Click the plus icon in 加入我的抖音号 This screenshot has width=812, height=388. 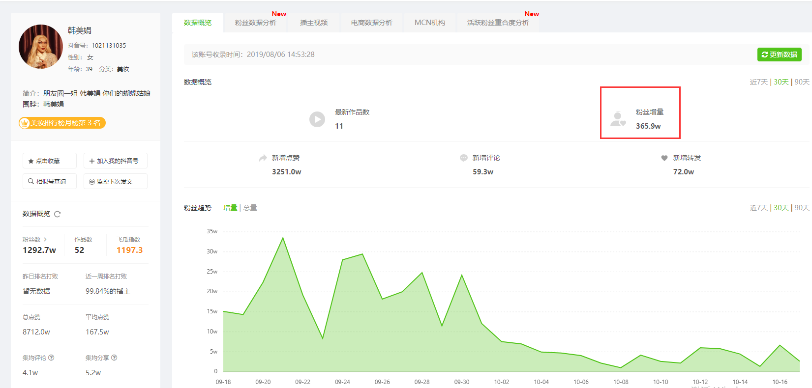click(x=92, y=161)
